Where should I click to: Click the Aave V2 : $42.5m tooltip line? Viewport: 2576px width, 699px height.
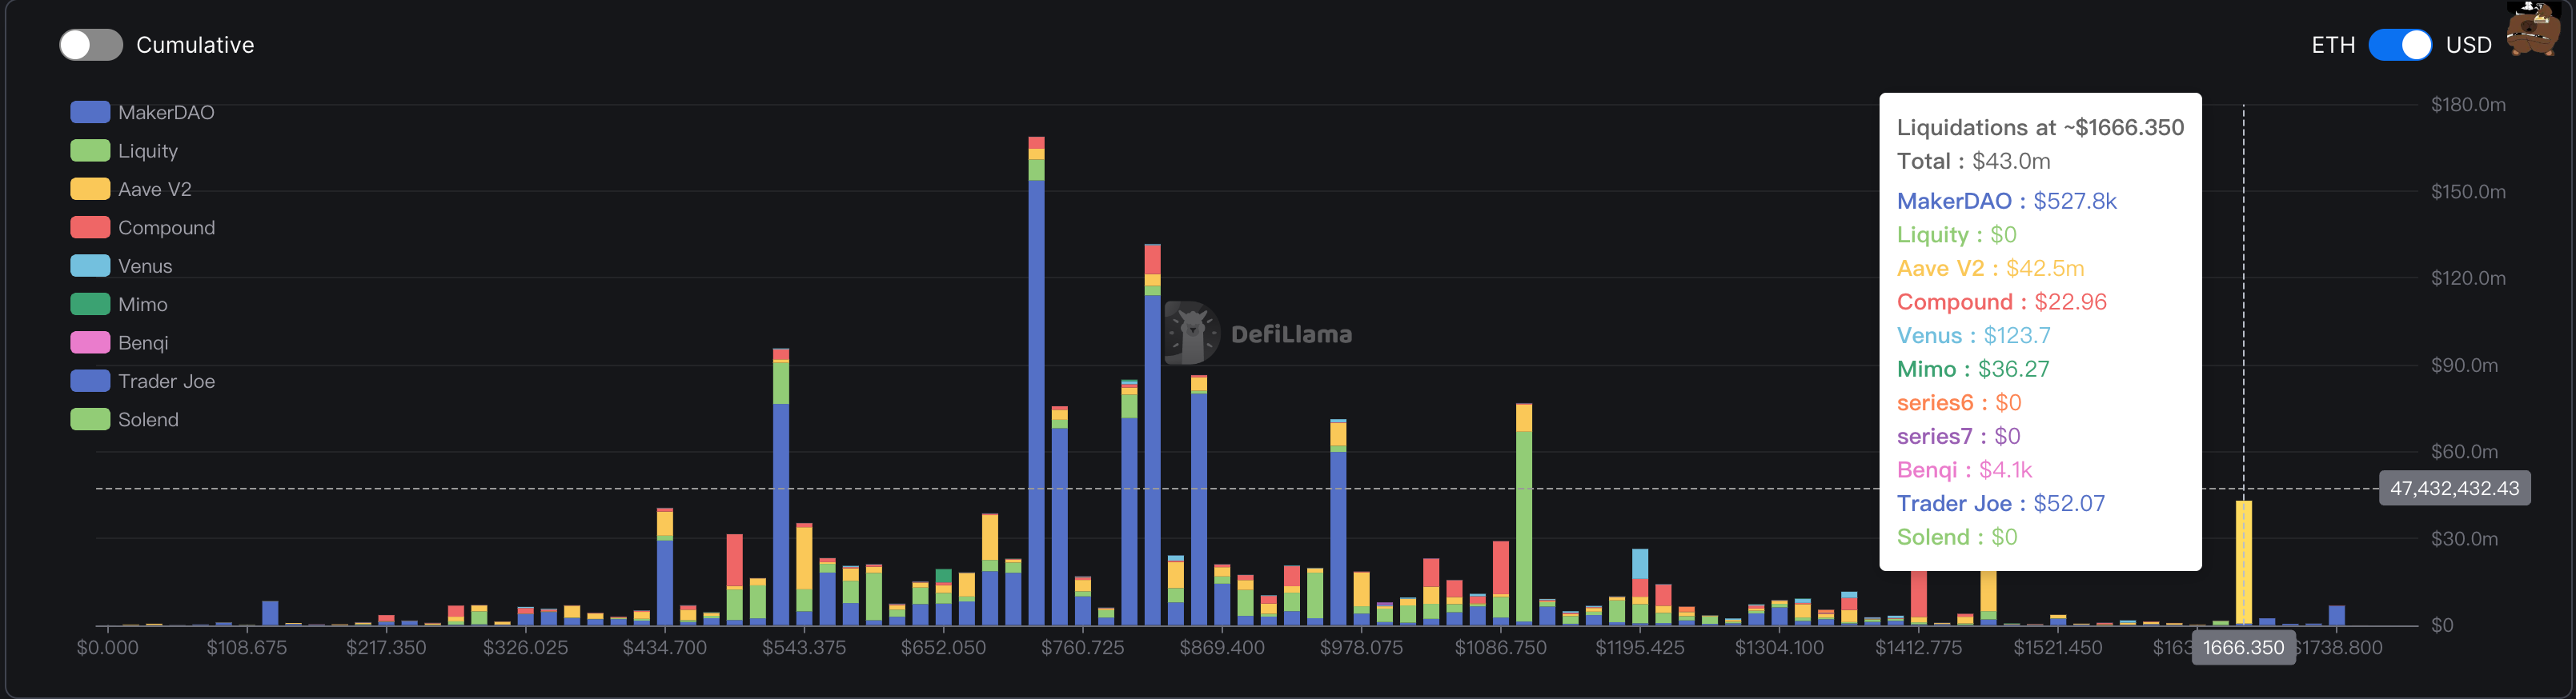point(1991,269)
